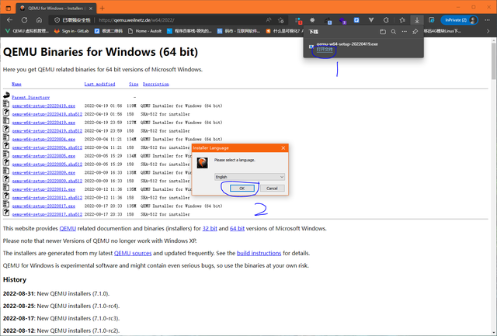
Task: Confirm language with the OK button
Action: click(242, 188)
